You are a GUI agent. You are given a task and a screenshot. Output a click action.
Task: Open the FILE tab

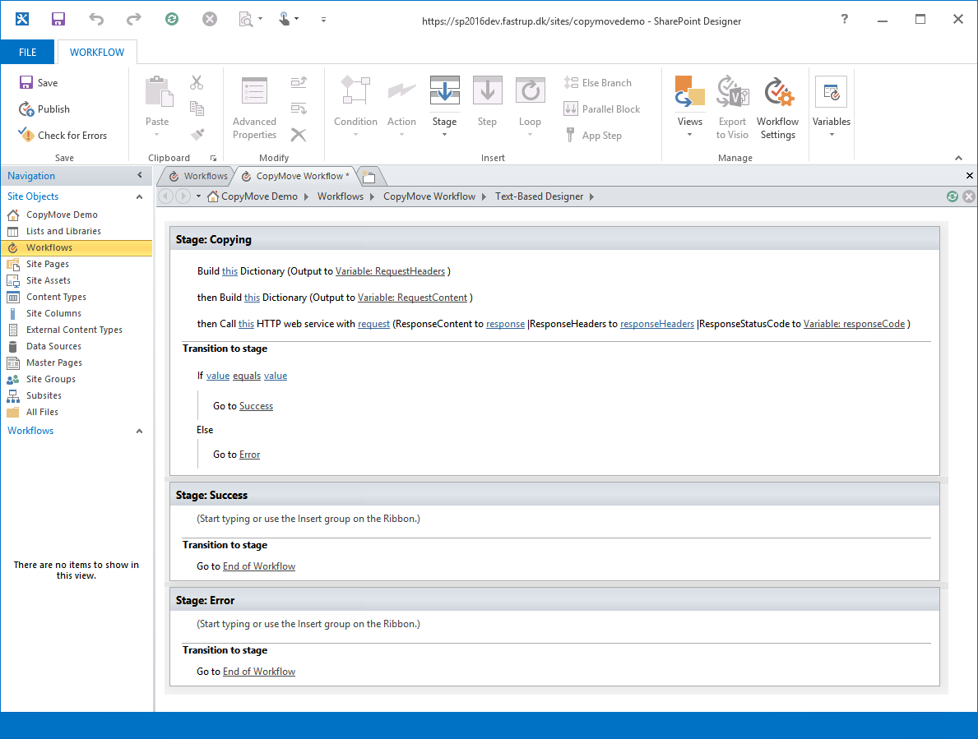click(27, 52)
